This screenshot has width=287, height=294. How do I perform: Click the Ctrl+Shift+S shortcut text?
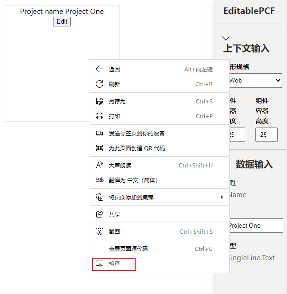coord(196,232)
